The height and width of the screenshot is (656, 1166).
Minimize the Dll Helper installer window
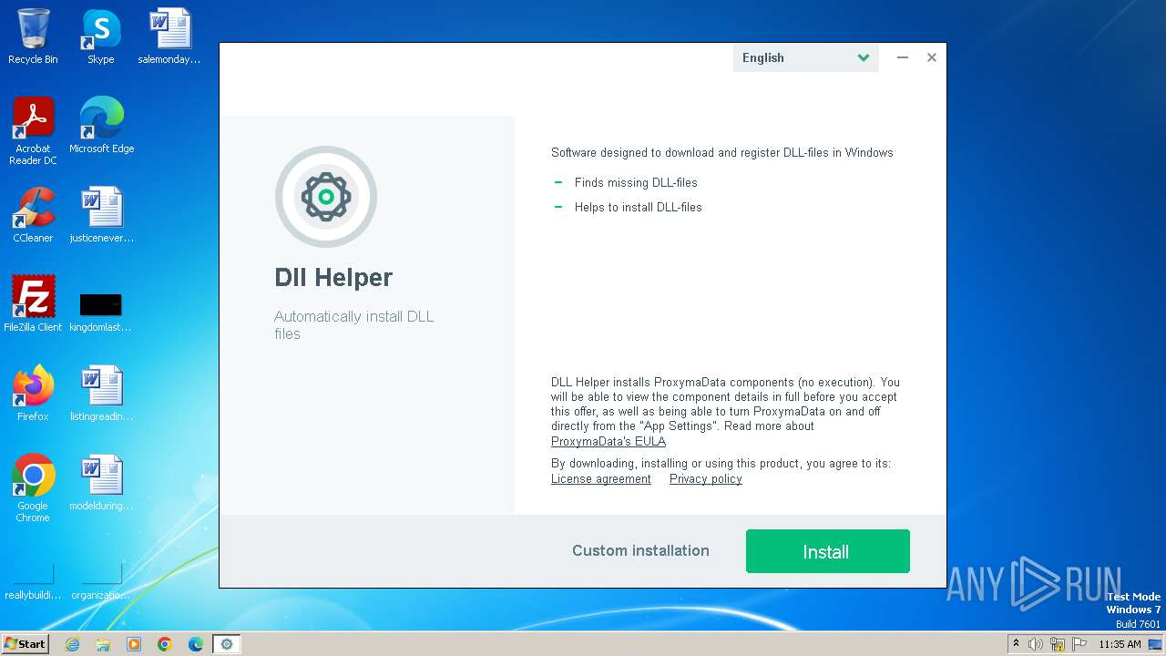903,57
